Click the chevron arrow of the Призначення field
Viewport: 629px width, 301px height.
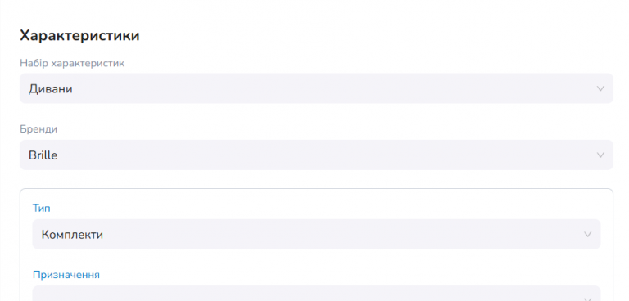click(588, 299)
